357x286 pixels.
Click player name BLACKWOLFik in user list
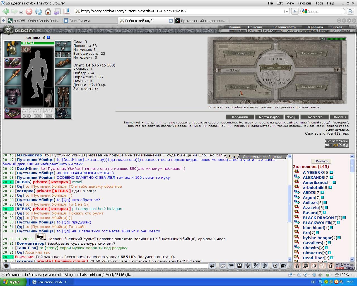tap(317, 223)
